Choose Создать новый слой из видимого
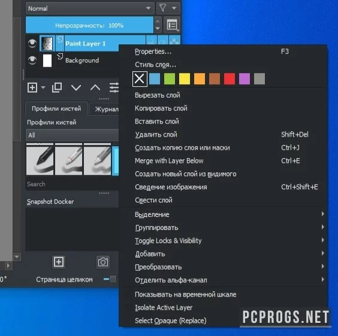 click(223, 174)
